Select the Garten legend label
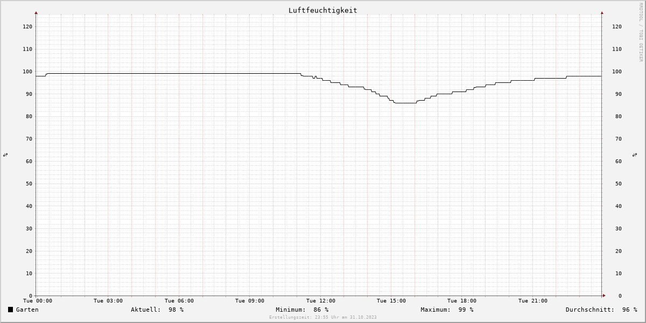646x323 pixels. tap(27, 310)
